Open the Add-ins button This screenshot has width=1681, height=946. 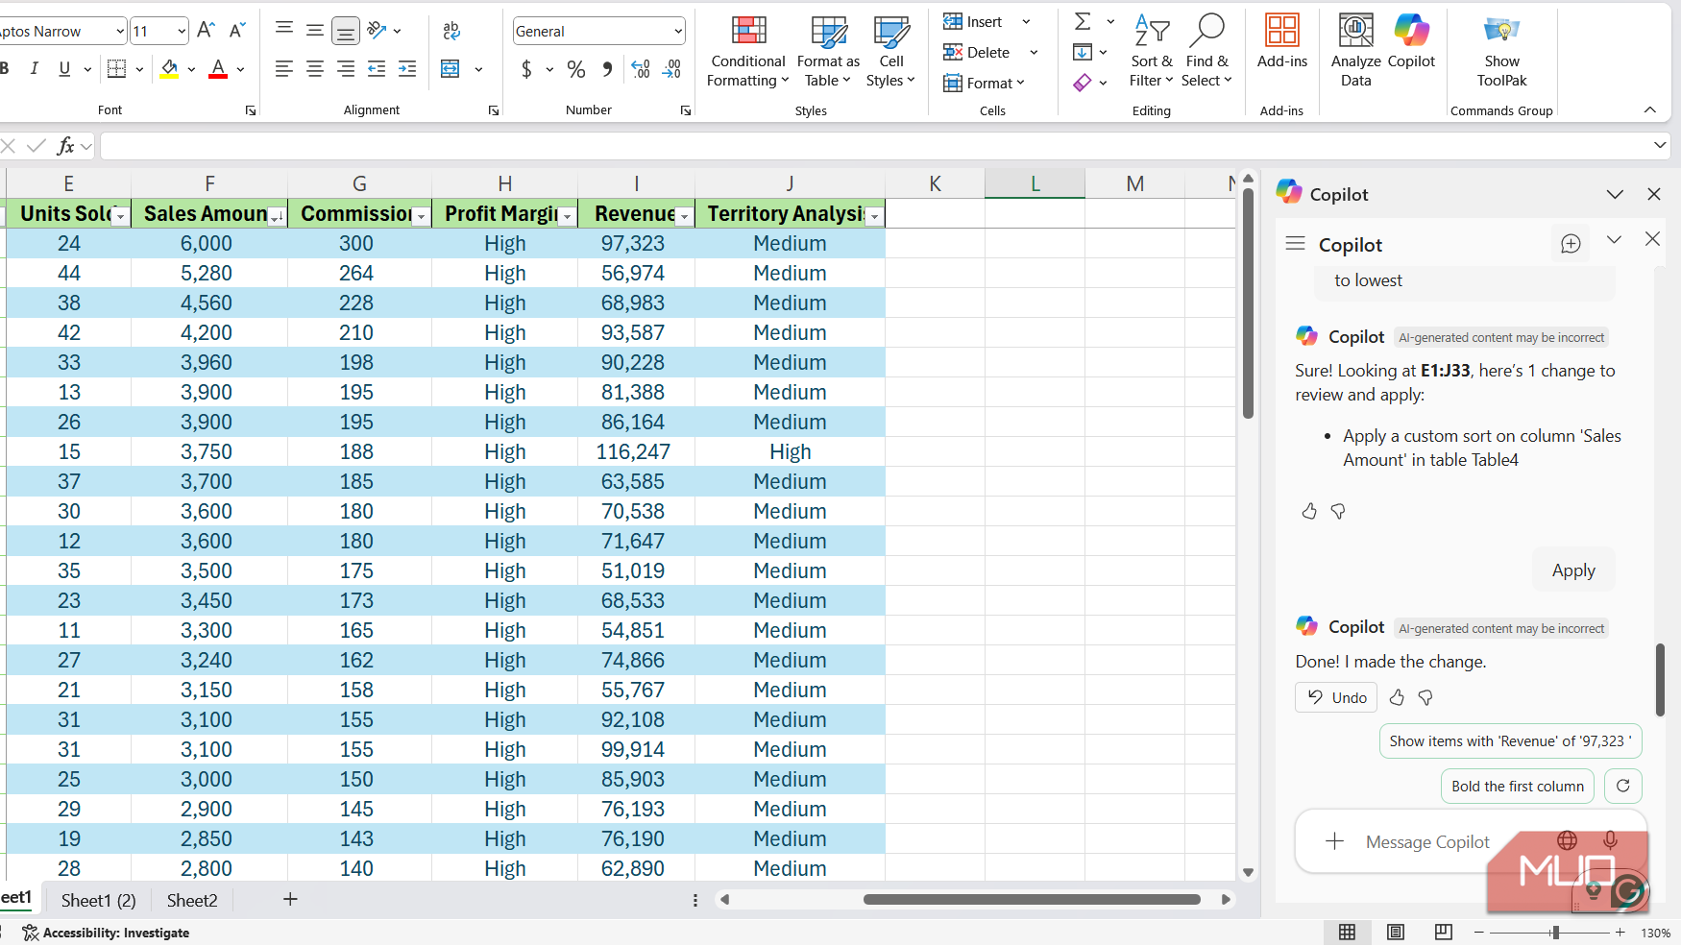point(1282,43)
